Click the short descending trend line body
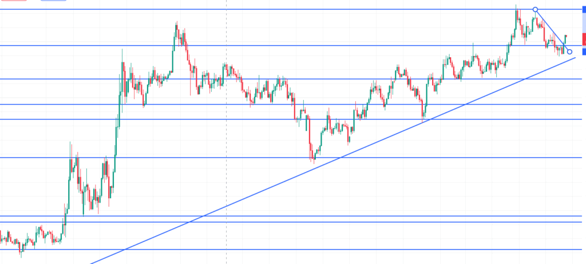The width and height of the screenshot is (586, 264). tap(552, 31)
